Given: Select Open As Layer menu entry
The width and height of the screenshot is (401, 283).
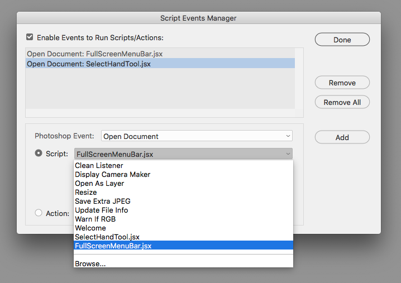Looking at the screenshot, I should point(99,184).
